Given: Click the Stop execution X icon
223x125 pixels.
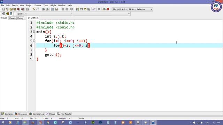Looking at the screenshot, I should 99,9.
